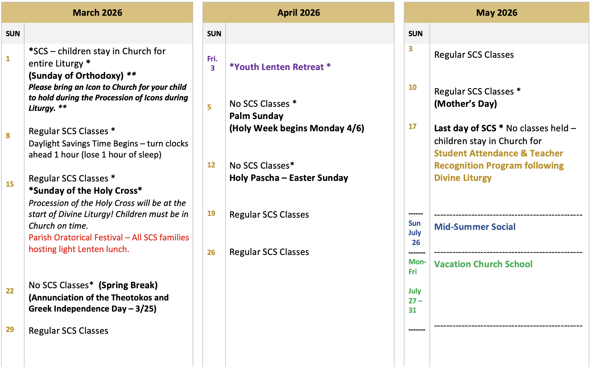Select March date number 15
The image size is (597, 367).
(x=10, y=184)
